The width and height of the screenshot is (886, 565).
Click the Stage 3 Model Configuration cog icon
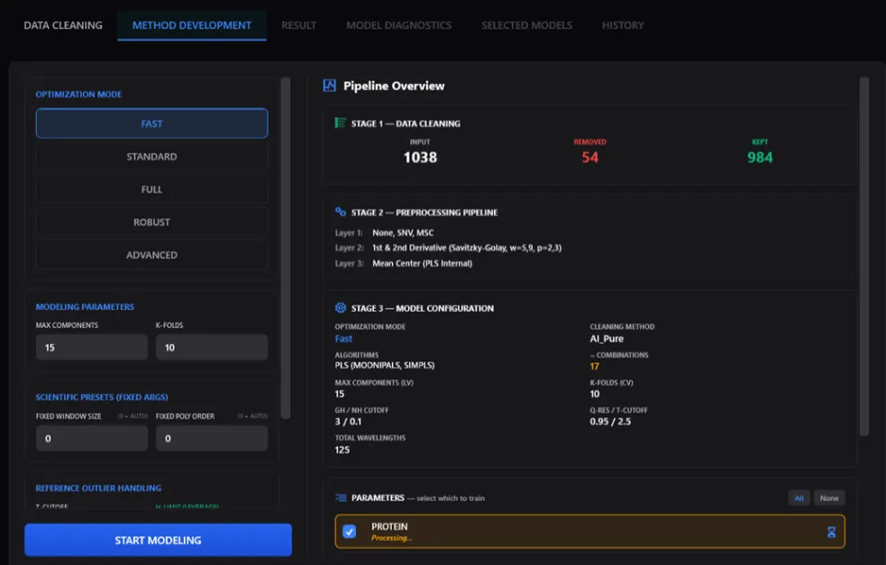tap(340, 307)
